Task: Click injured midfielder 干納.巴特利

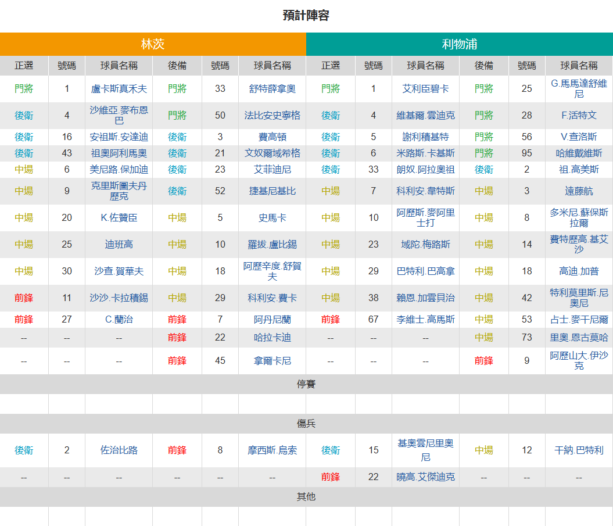Action: click(579, 450)
